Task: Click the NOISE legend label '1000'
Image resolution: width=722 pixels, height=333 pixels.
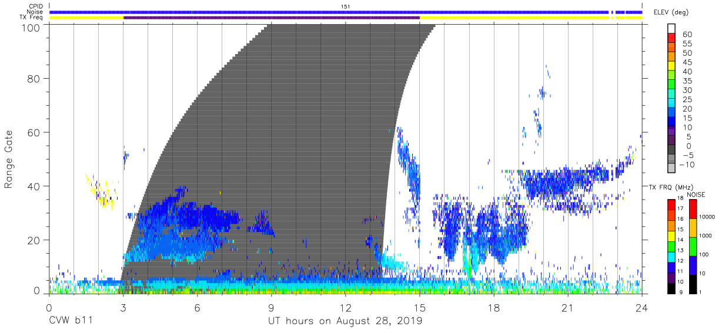Action: pyautogui.click(x=706, y=236)
